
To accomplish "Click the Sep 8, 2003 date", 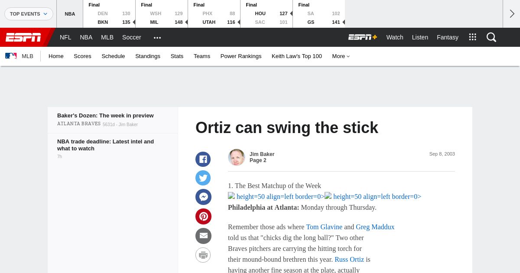I will click(442, 154).
